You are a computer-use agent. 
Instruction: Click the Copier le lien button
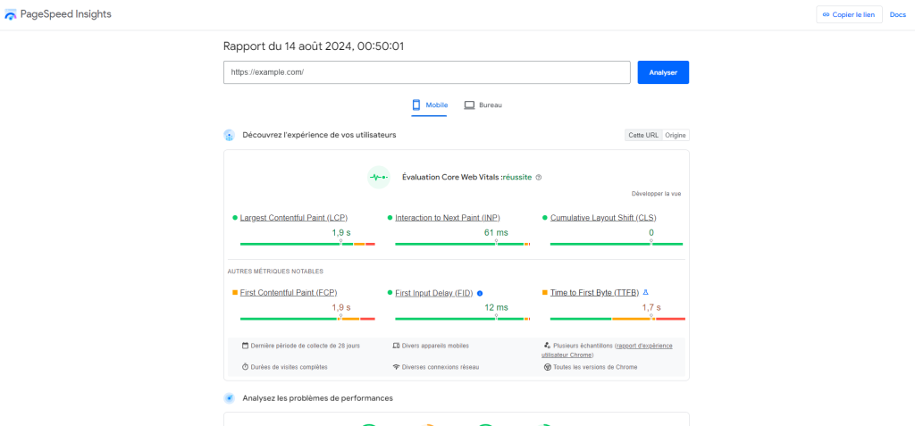click(x=849, y=14)
